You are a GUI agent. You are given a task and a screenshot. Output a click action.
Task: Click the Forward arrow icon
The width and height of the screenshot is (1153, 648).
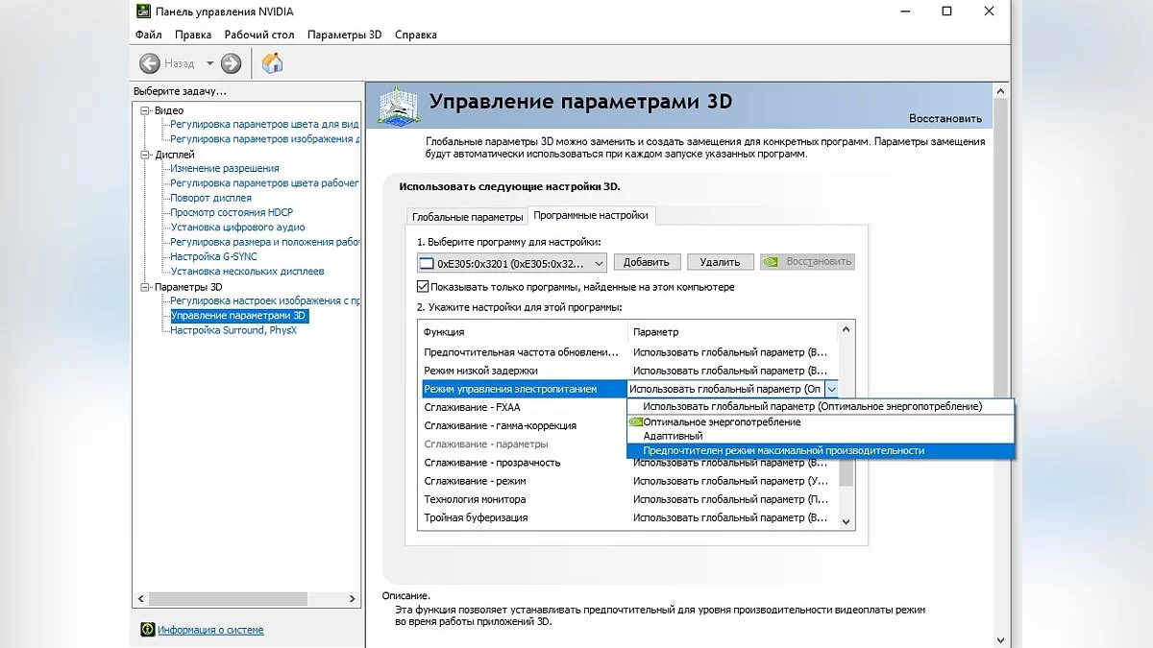[231, 63]
